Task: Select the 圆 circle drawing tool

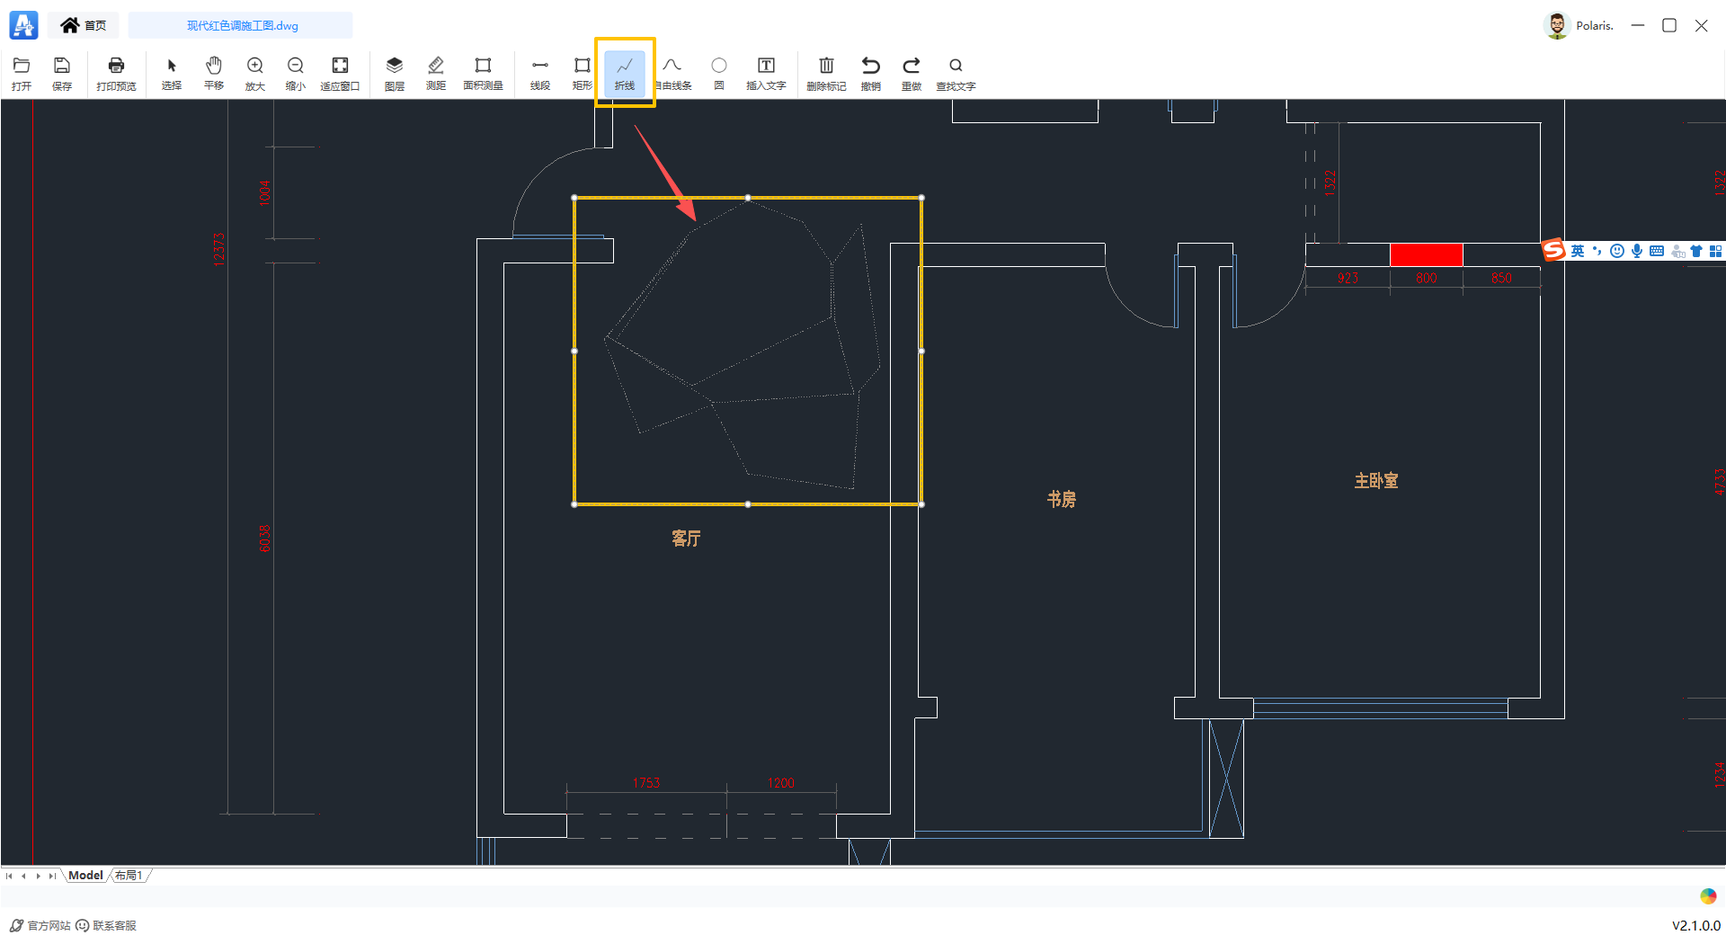Action: coord(718,73)
